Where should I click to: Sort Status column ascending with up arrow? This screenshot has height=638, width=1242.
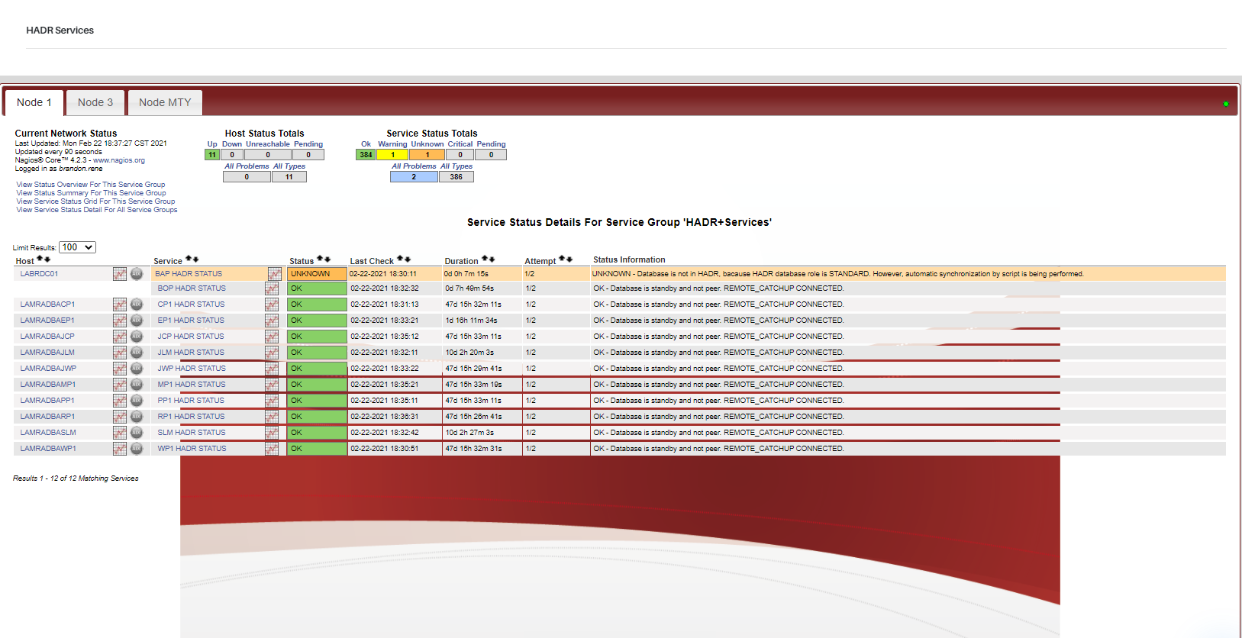coord(320,259)
